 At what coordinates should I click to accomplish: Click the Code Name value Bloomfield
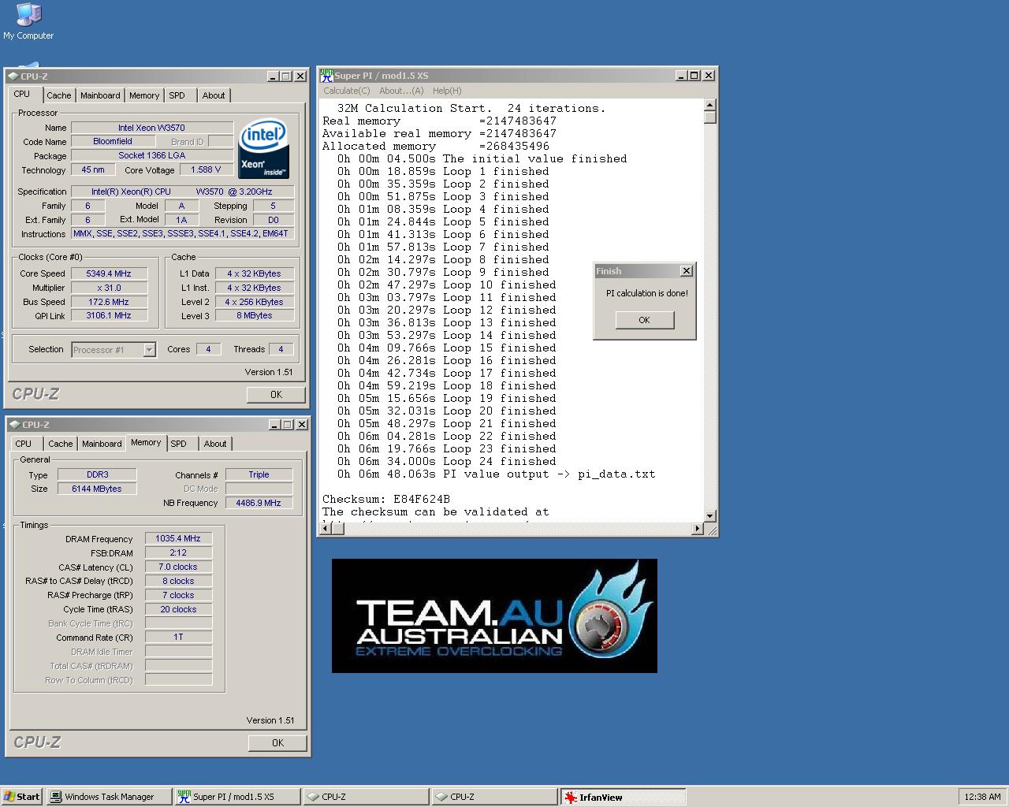113,142
